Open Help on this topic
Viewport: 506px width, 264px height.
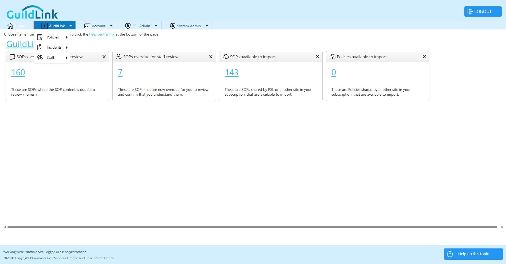[473, 254]
